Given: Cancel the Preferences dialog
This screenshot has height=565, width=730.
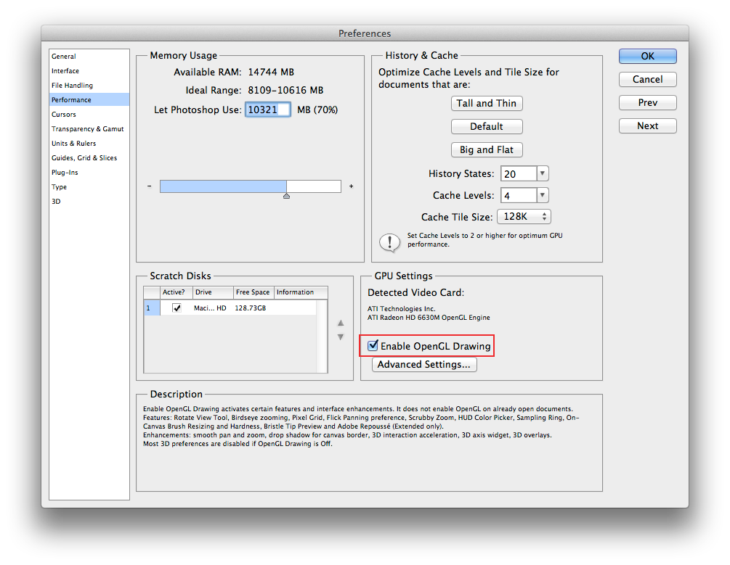Looking at the screenshot, I should coord(648,80).
